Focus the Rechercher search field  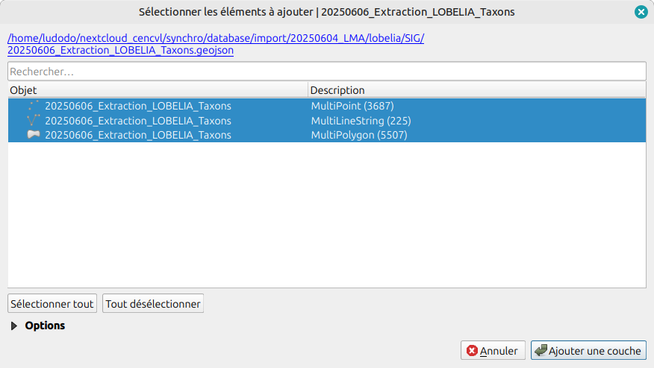(326, 72)
